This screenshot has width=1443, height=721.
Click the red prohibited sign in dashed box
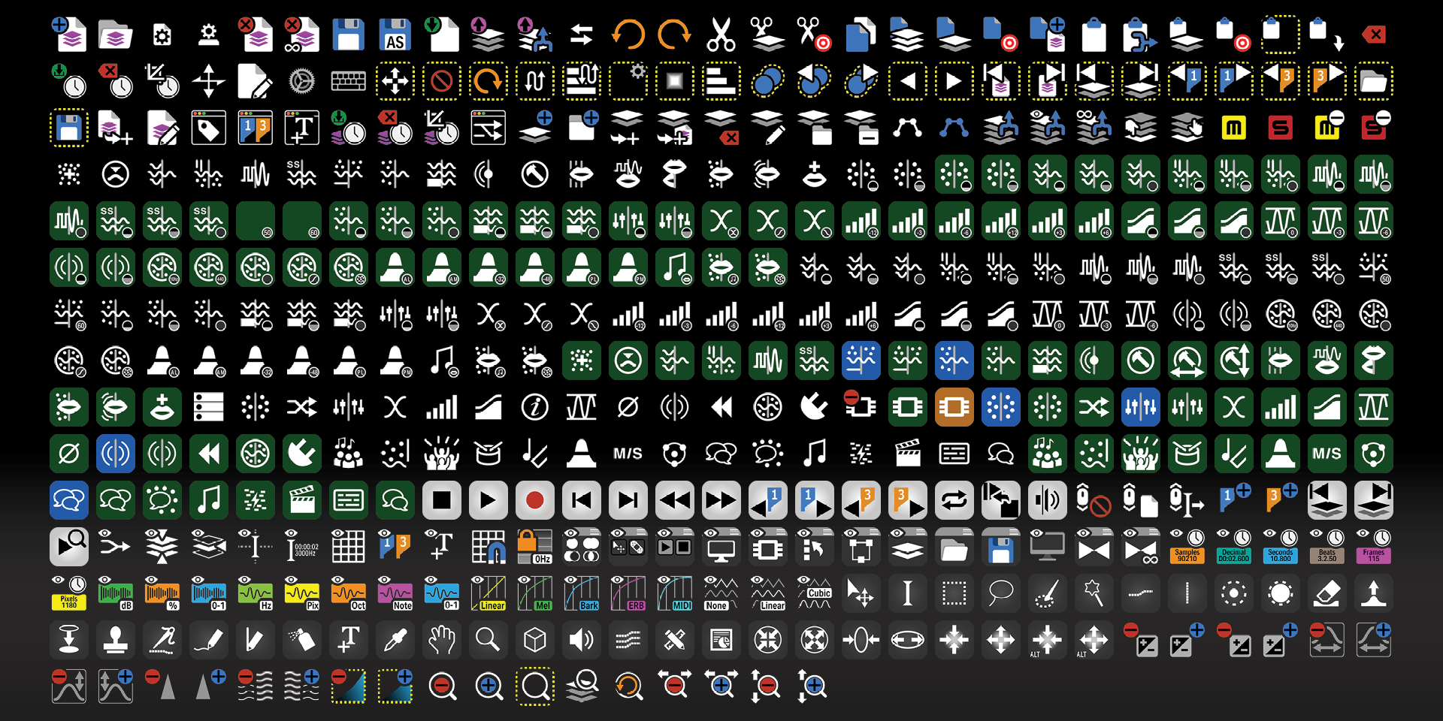(x=442, y=81)
